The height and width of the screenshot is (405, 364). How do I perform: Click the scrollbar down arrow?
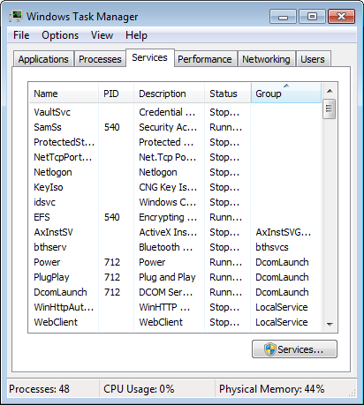pos(330,324)
